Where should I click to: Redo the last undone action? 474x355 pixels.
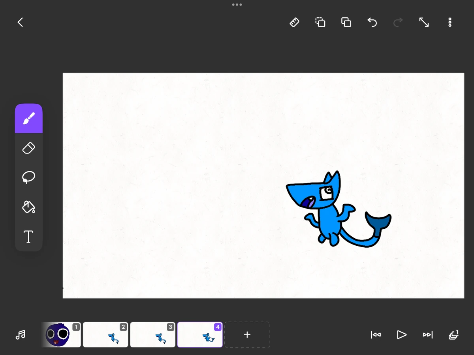398,22
